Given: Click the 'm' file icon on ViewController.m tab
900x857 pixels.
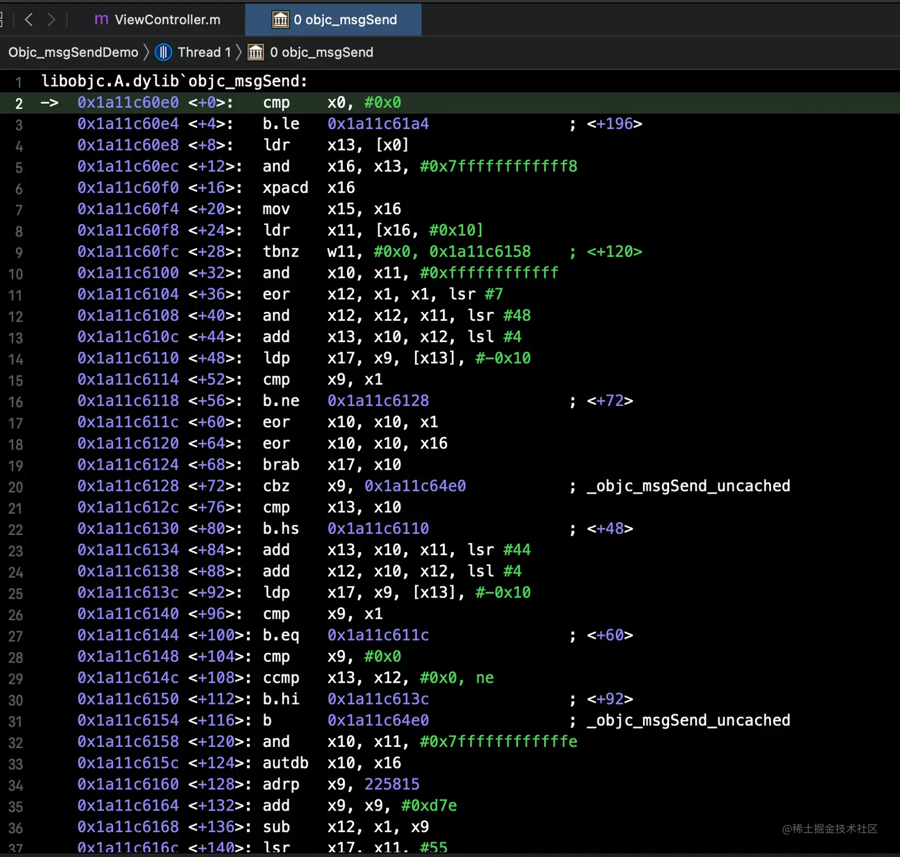Looking at the screenshot, I should pos(101,20).
